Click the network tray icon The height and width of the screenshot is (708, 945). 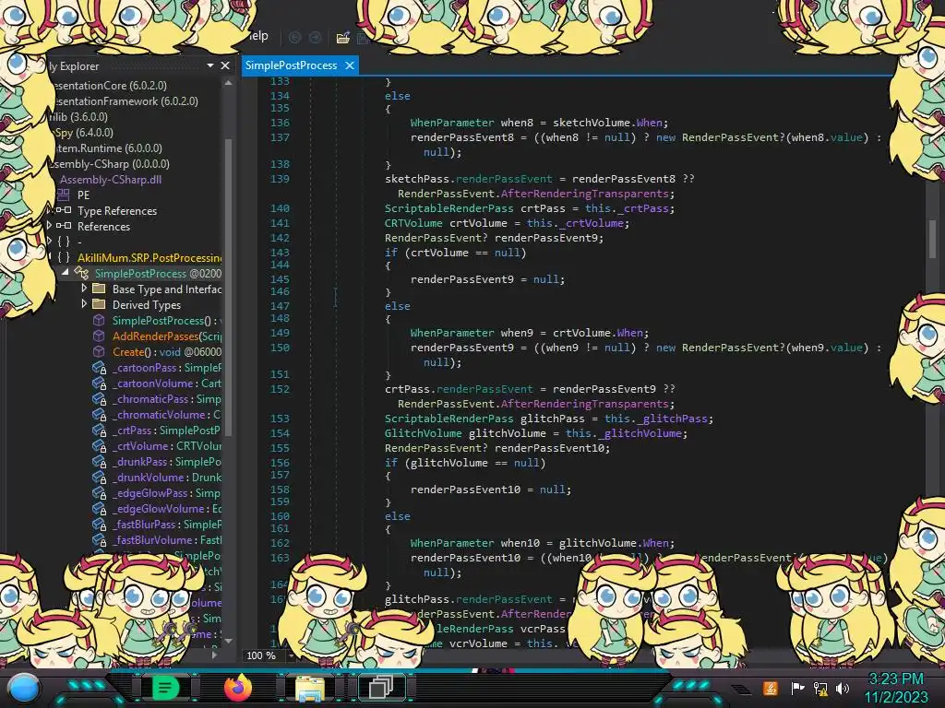coord(820,688)
